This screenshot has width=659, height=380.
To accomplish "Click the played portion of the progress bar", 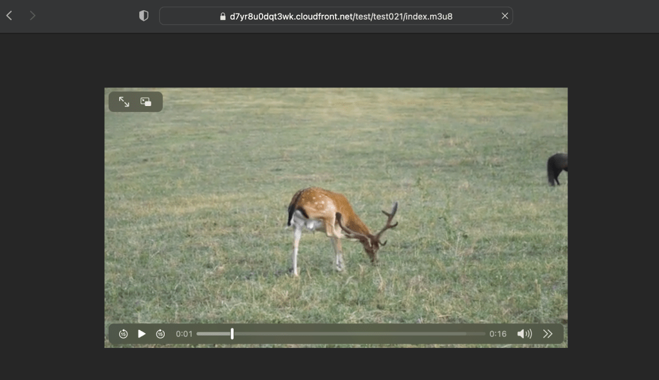I will coord(214,334).
